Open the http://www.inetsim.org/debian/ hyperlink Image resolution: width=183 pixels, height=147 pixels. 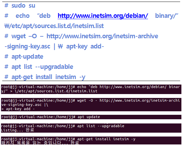pos(103,16)
